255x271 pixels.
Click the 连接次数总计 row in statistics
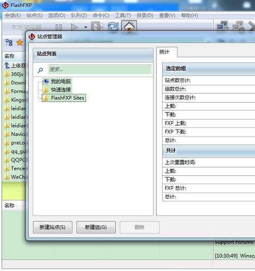[x=209, y=98]
